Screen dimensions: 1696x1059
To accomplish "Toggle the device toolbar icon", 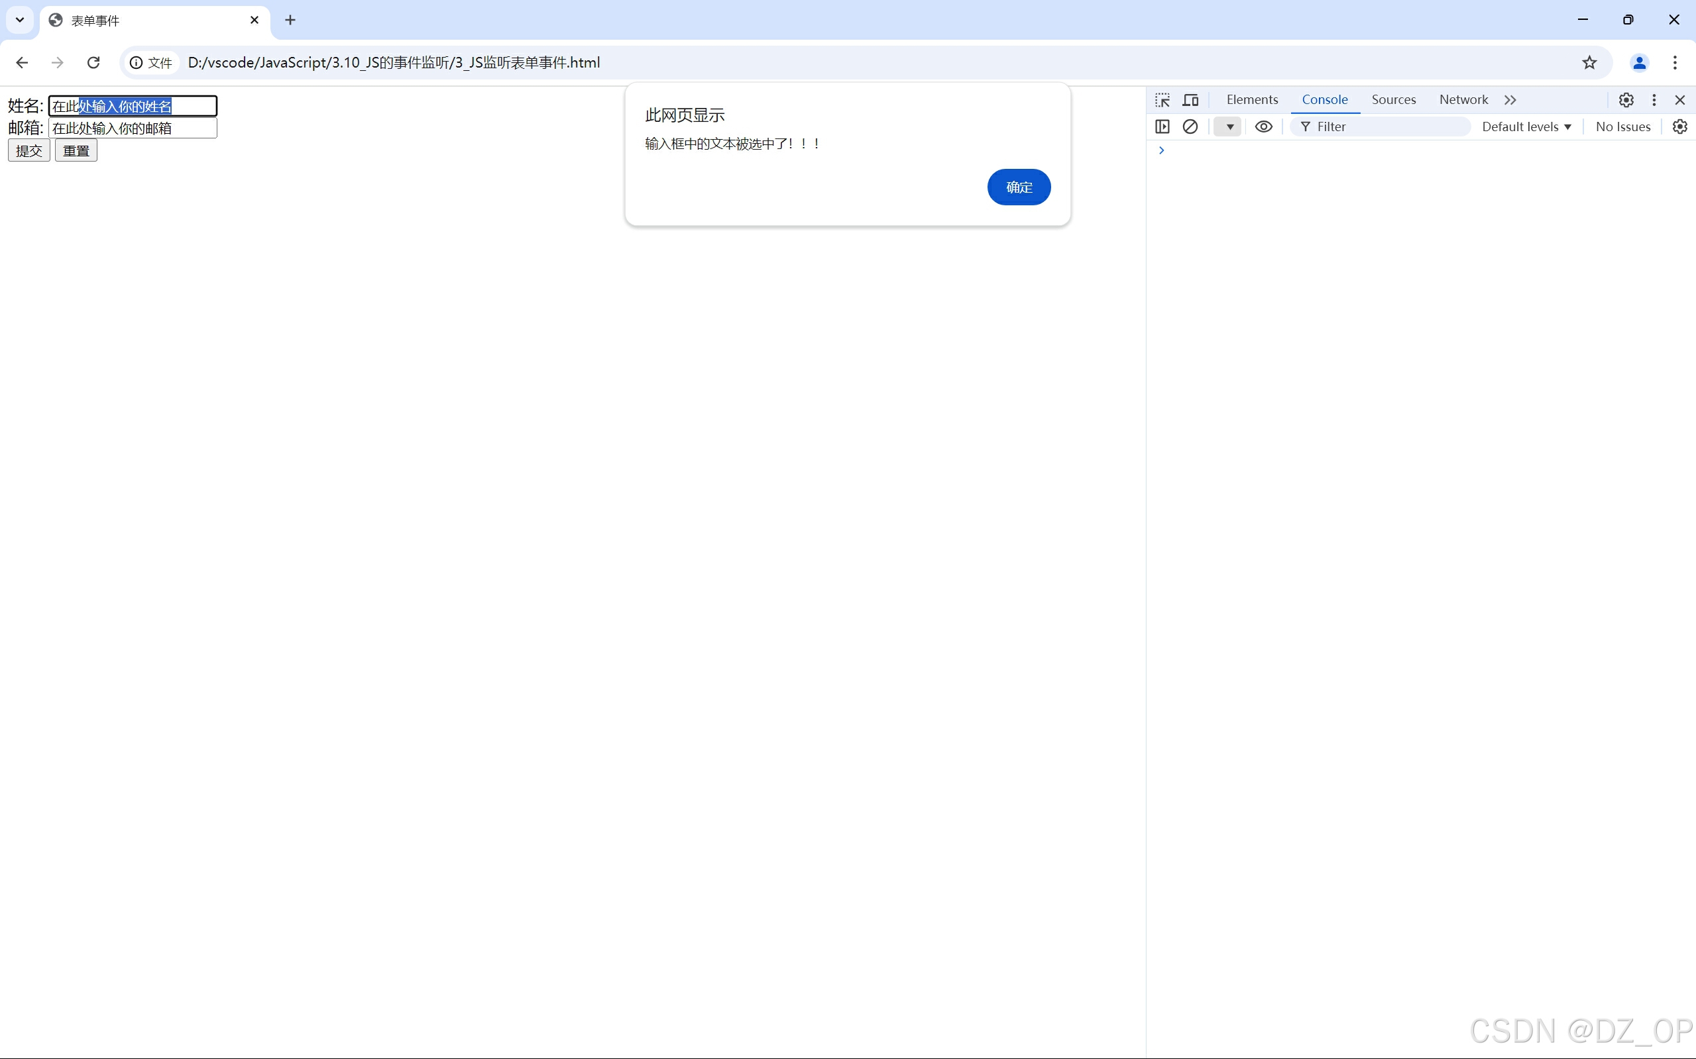I will [1190, 100].
